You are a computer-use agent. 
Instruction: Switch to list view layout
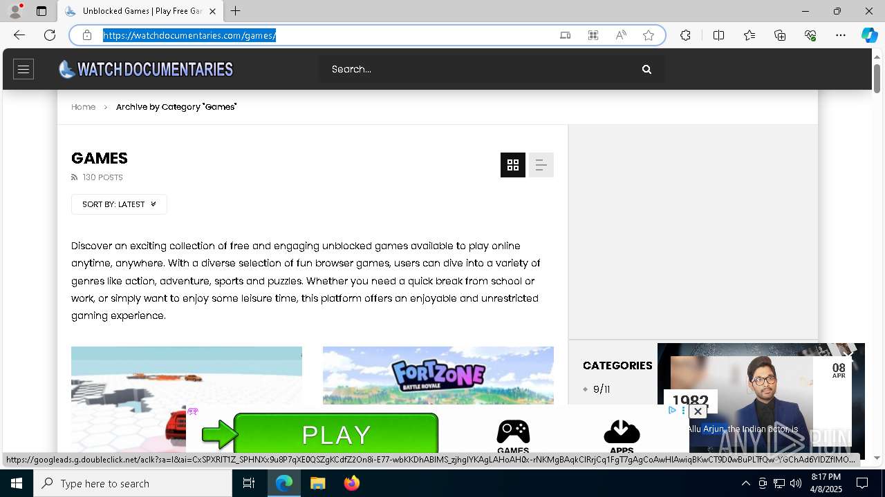coord(541,165)
